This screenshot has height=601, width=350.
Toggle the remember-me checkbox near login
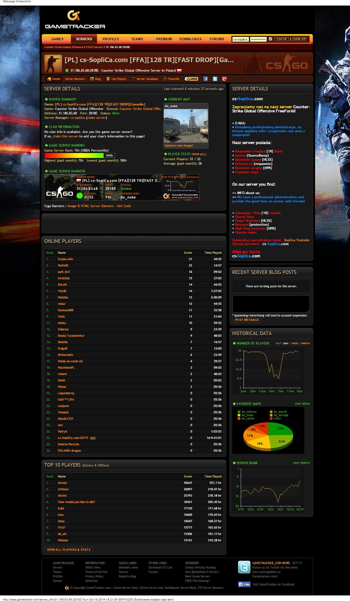[x=270, y=39]
